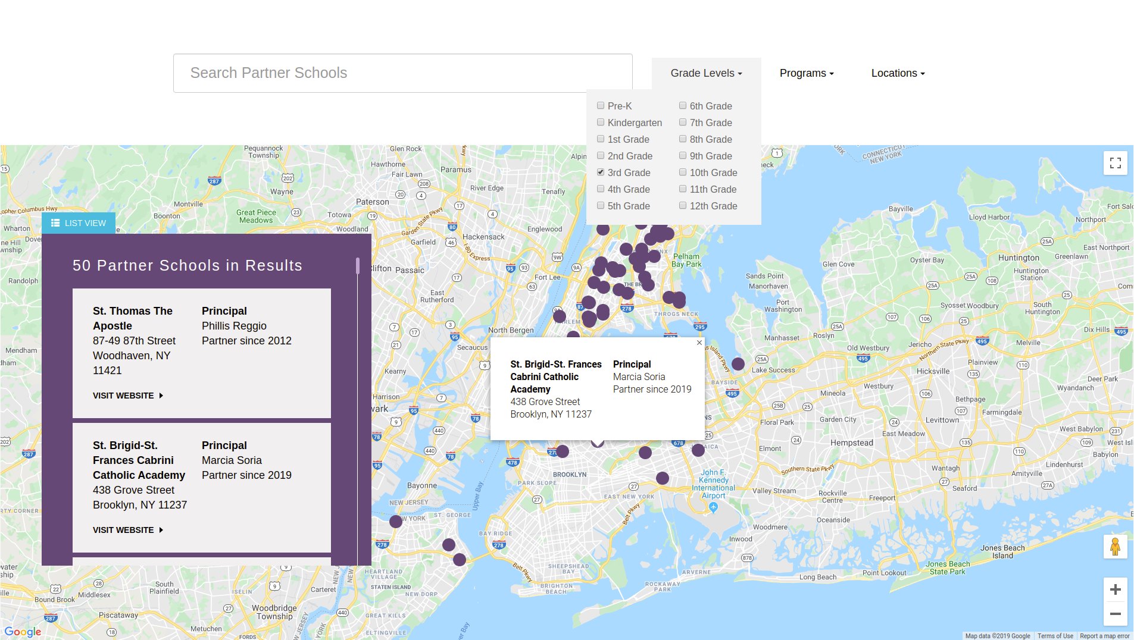Viewport: 1134px width, 640px height.
Task: Enable the 2nd Grade filter
Action: coord(601,155)
